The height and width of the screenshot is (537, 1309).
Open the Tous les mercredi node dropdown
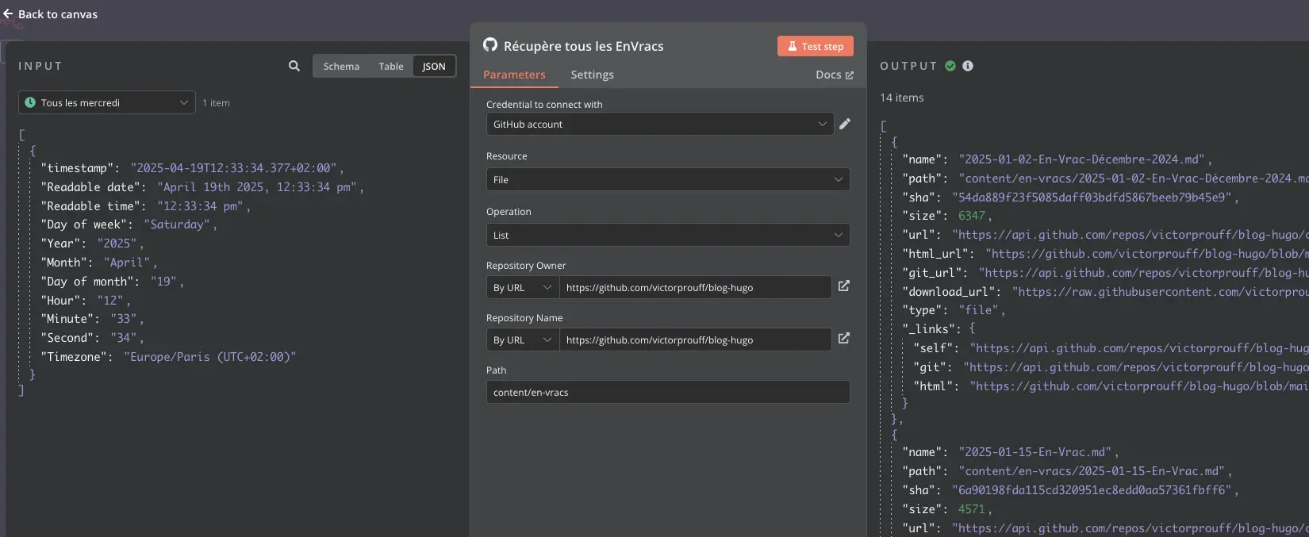tap(107, 102)
